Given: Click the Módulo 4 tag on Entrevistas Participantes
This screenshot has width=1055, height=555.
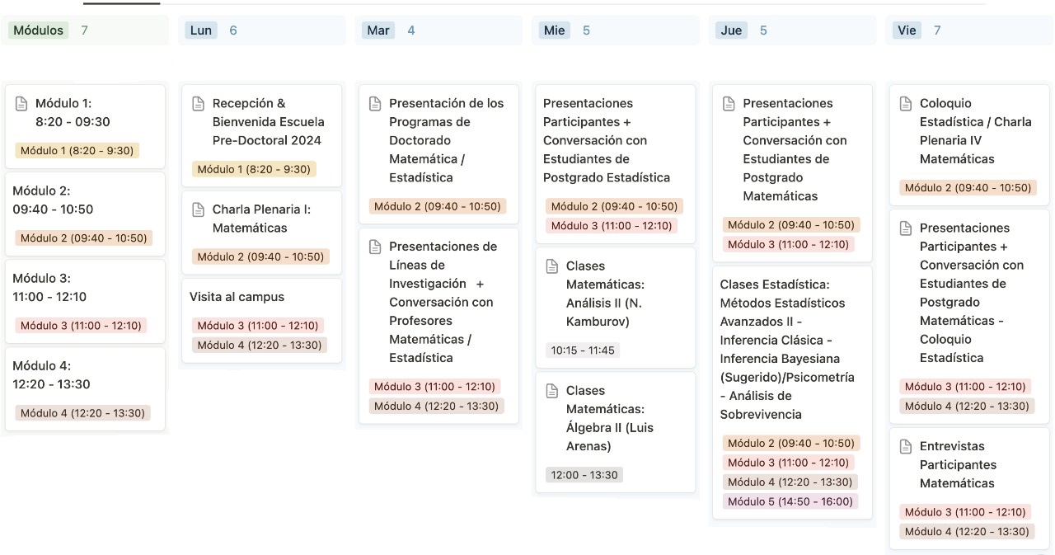Looking at the screenshot, I should [x=967, y=532].
